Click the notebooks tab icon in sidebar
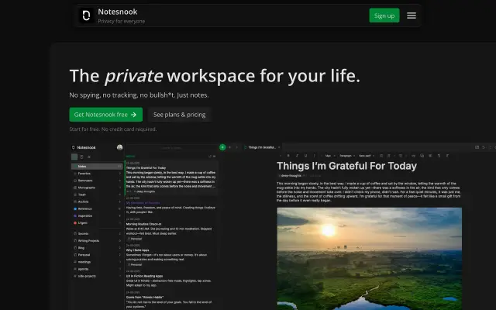 [81, 157]
